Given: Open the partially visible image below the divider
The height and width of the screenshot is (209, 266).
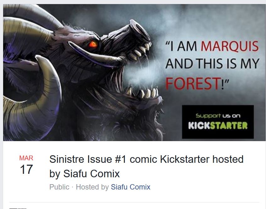Looking at the screenshot, I should pyautogui.click(x=17, y=207).
